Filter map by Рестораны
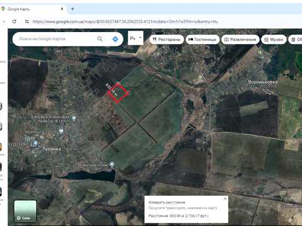Viewport: 302px width, 226px height. (x=167, y=40)
